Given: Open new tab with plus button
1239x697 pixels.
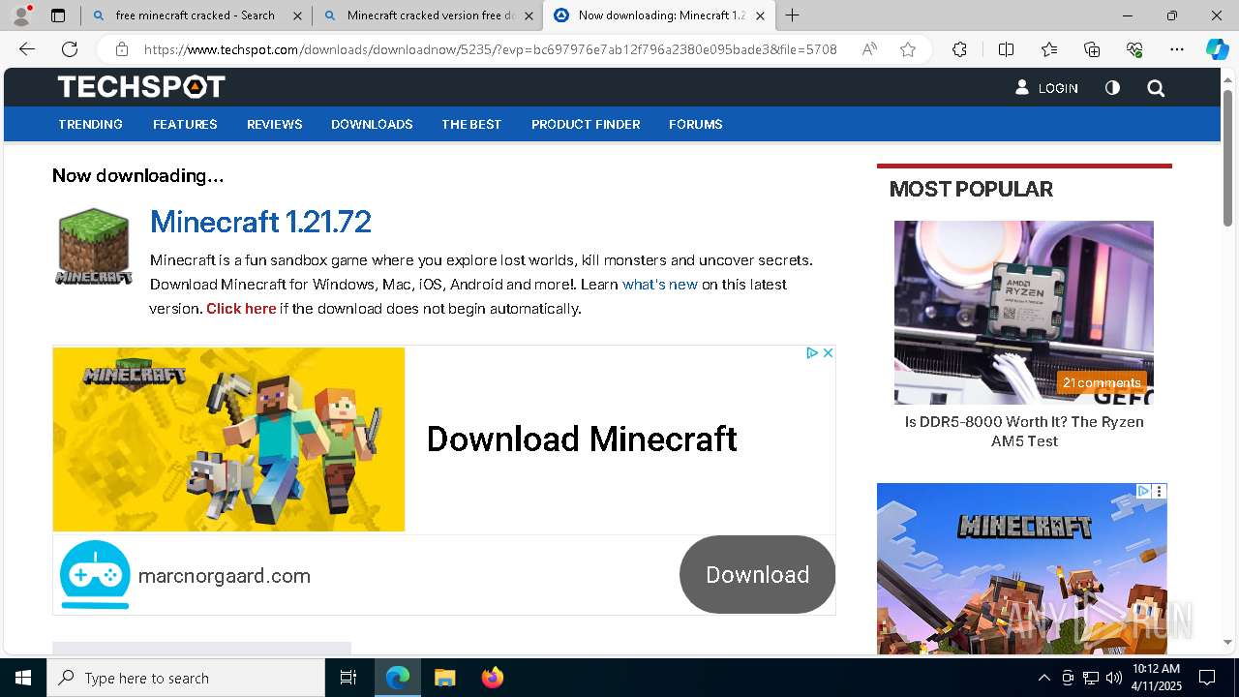Looking at the screenshot, I should tap(792, 15).
